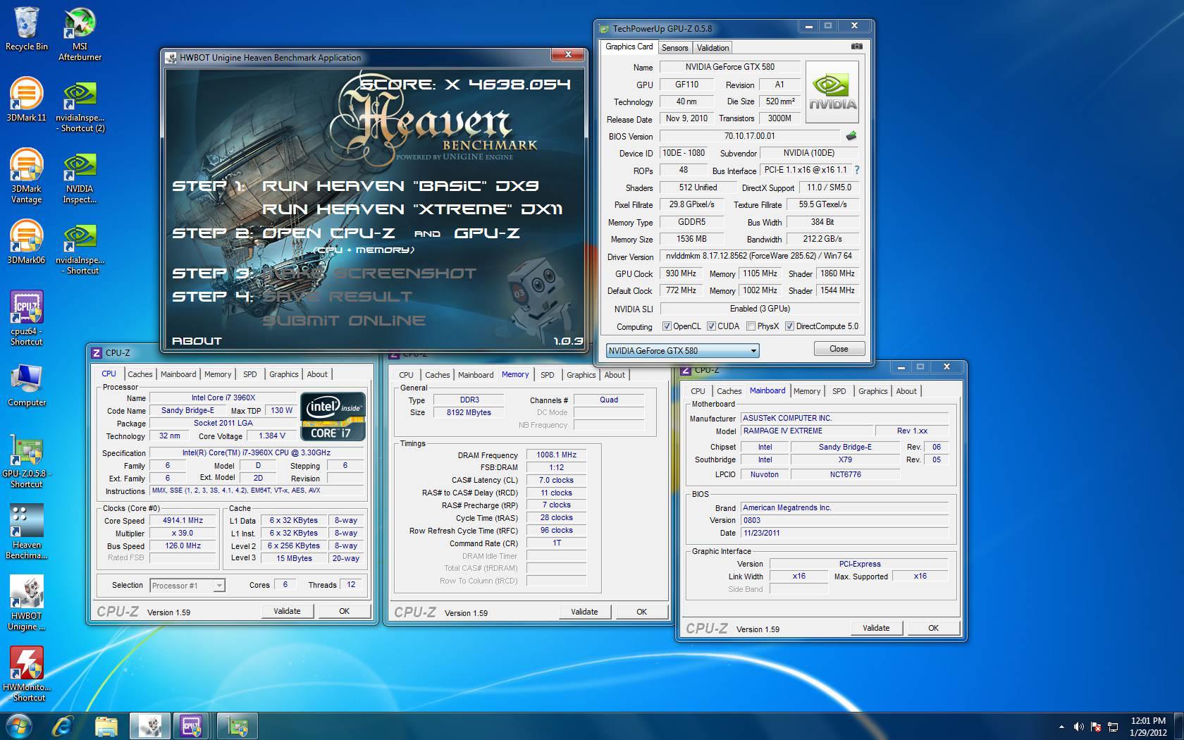
Task: Open nvidiaInspector Shortcut (2) icon
Action: 80,106
